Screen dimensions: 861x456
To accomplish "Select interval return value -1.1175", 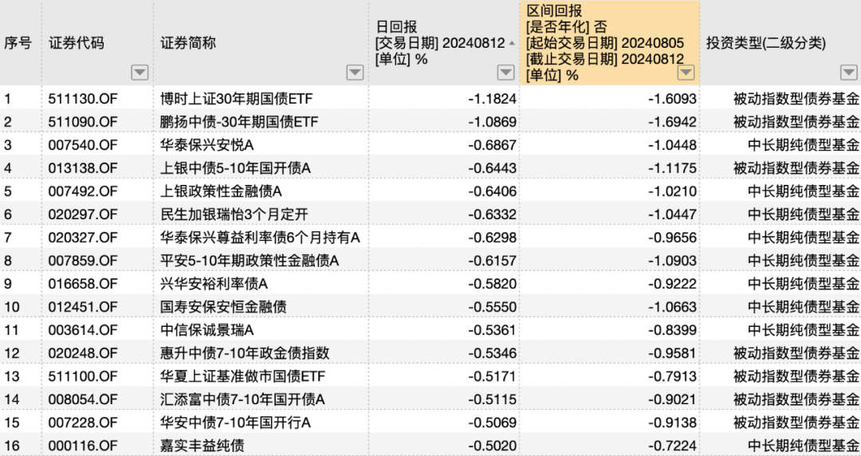I will [x=672, y=168].
